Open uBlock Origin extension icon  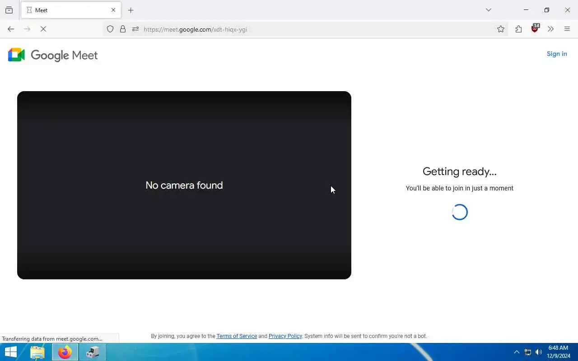[535, 28]
